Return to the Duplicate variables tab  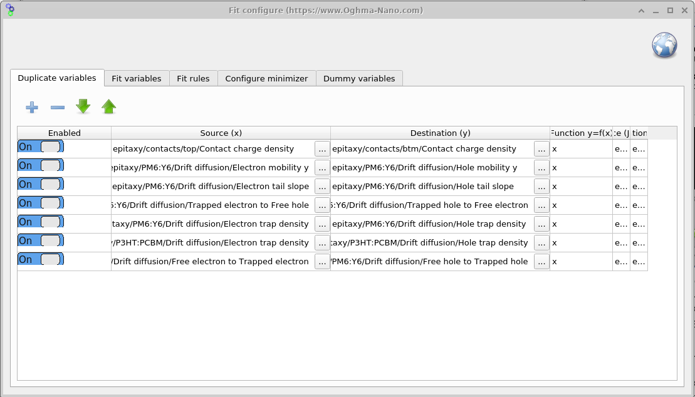[x=58, y=78]
